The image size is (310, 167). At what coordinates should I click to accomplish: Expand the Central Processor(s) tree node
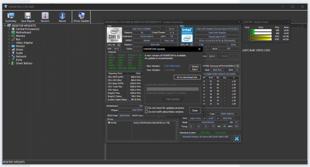9,29
